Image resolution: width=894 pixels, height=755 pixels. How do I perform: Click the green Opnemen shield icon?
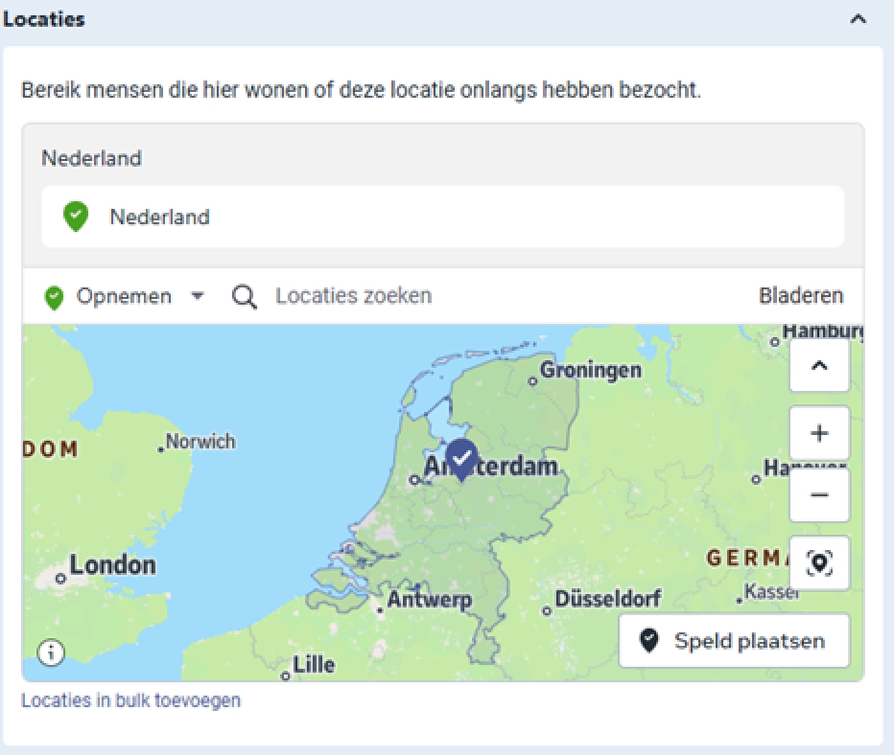(55, 297)
